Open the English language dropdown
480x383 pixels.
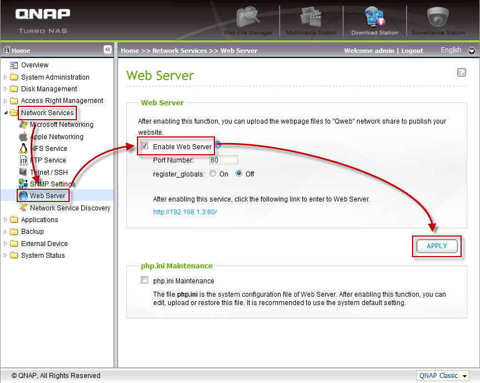coord(472,51)
